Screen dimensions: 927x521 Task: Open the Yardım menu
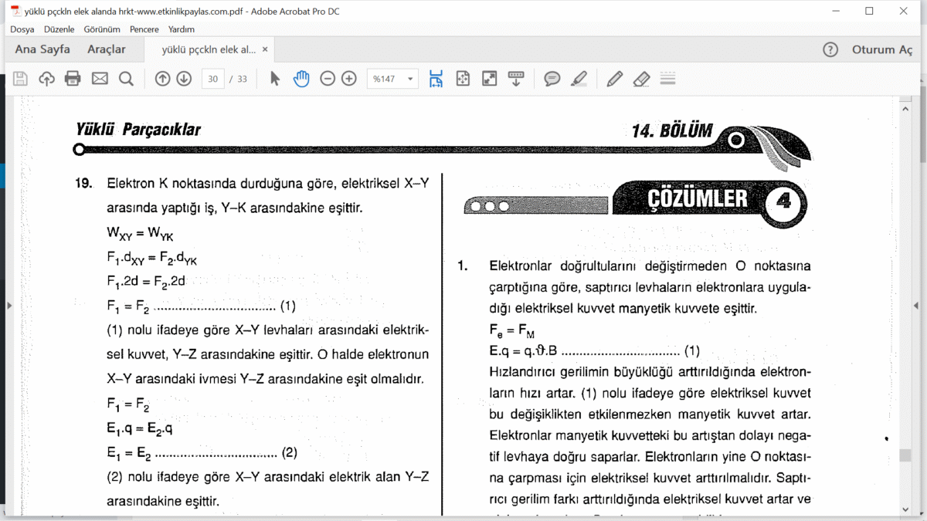(182, 29)
